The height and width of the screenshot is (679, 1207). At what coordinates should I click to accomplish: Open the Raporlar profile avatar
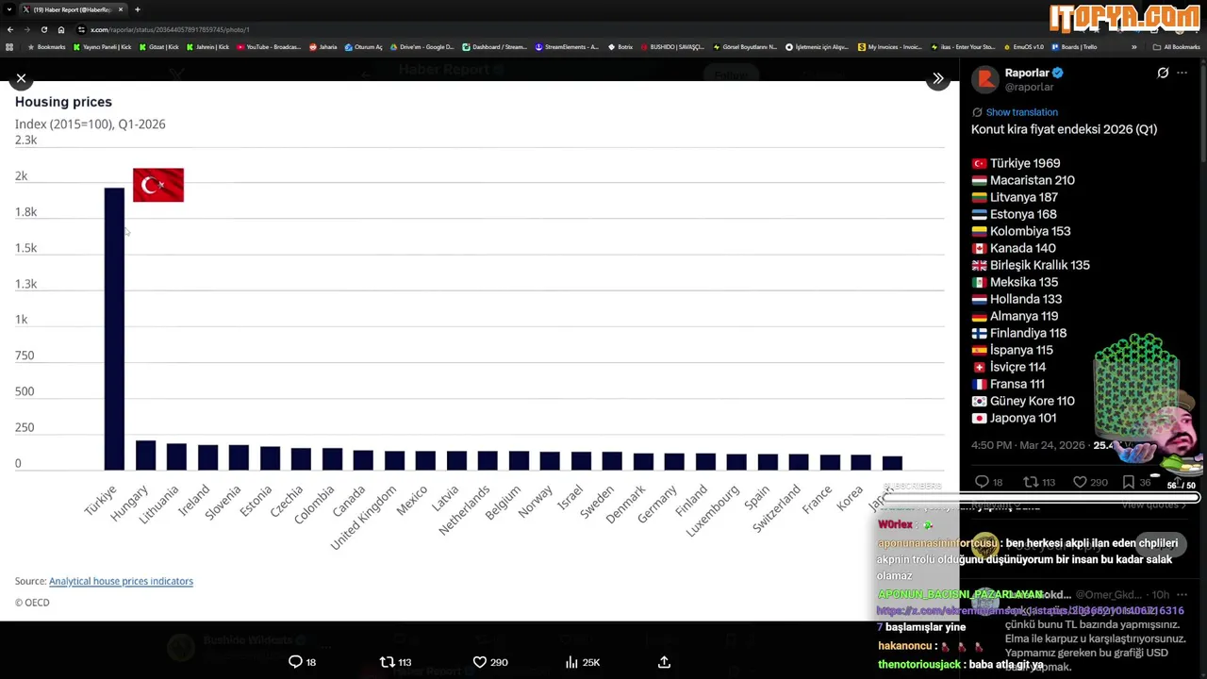(985, 79)
